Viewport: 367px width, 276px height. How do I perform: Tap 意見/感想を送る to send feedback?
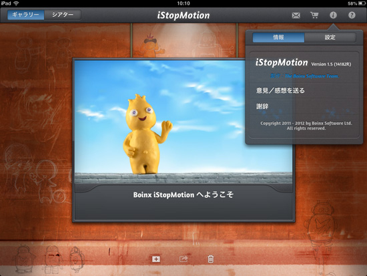click(x=304, y=90)
